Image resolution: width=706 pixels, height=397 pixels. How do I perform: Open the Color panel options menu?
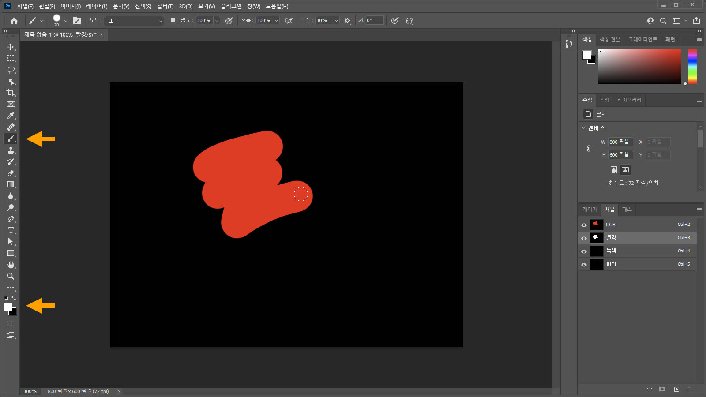click(x=699, y=40)
